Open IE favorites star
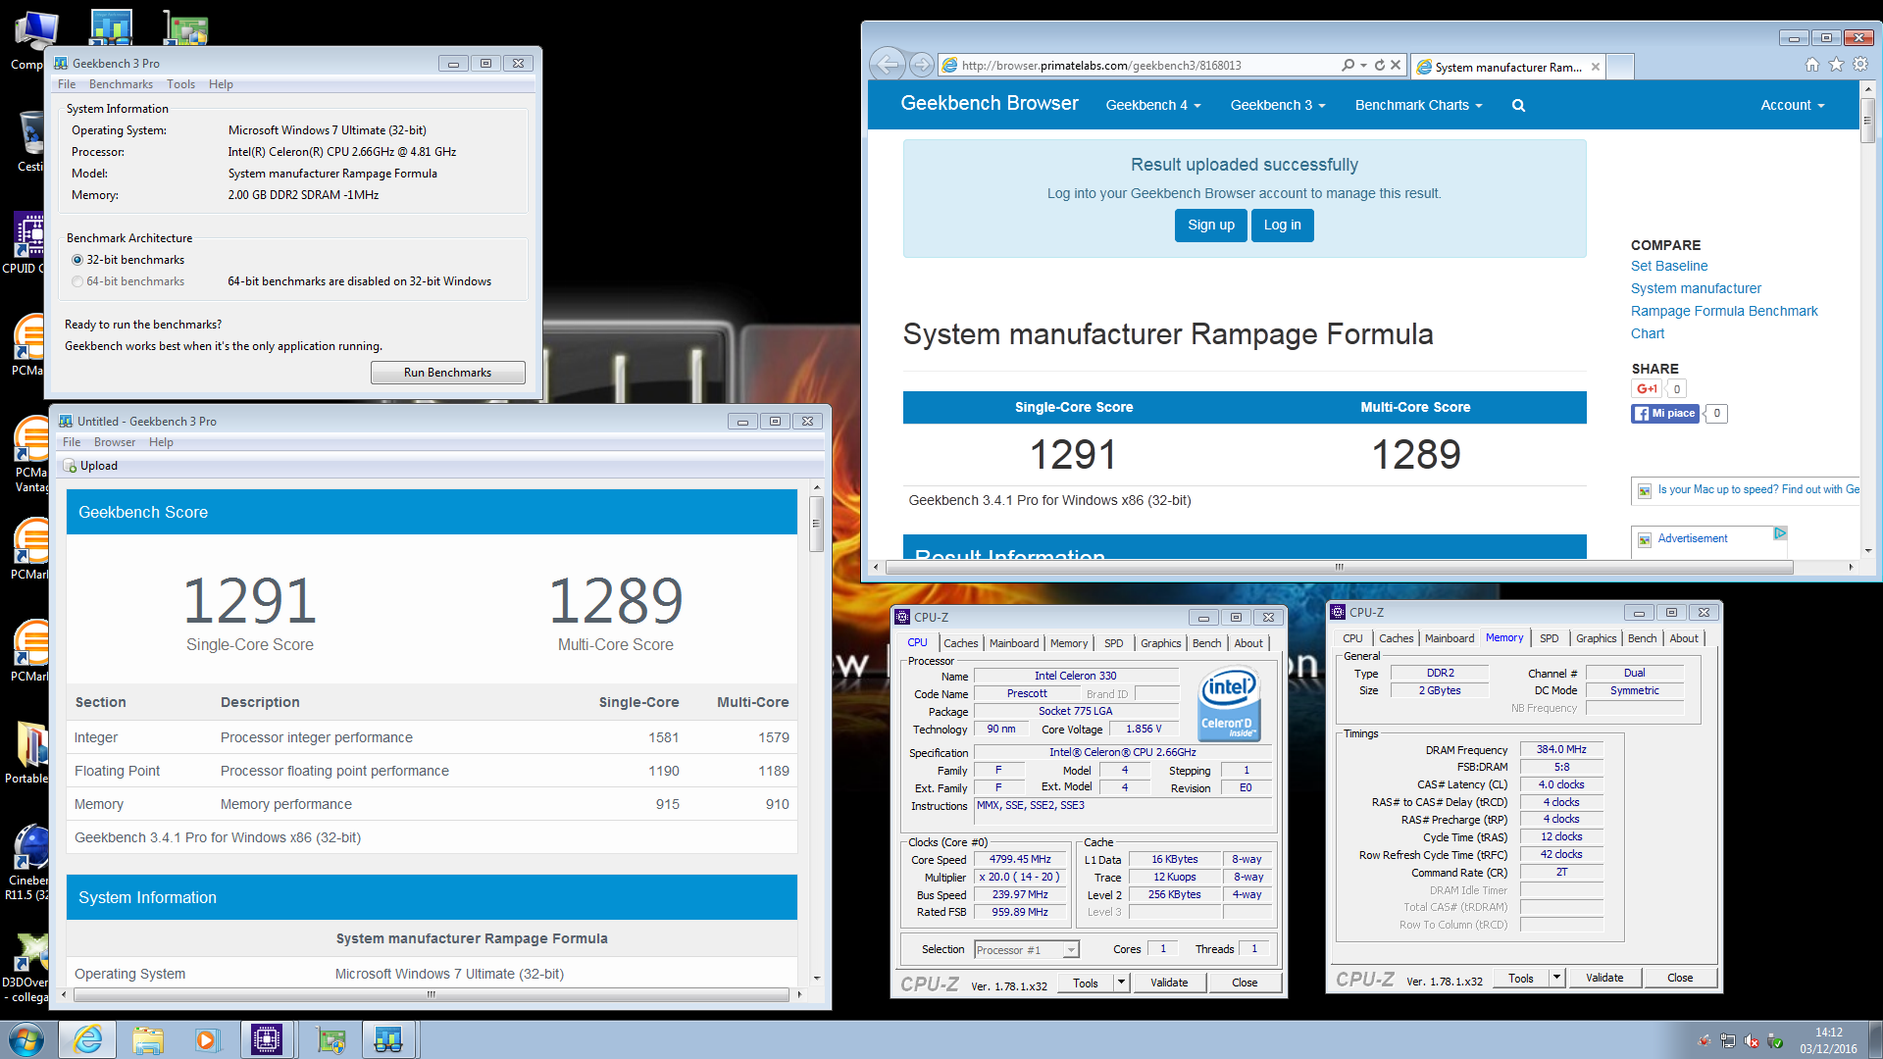The height and width of the screenshot is (1059, 1883). (x=1836, y=65)
